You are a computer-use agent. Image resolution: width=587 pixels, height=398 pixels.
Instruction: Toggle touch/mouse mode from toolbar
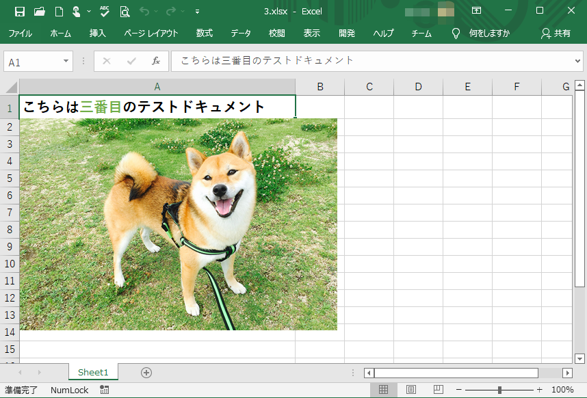(77, 11)
